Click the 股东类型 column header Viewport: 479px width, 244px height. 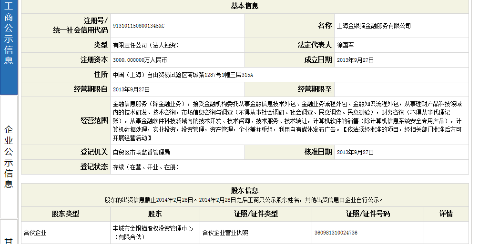[x=65, y=214]
